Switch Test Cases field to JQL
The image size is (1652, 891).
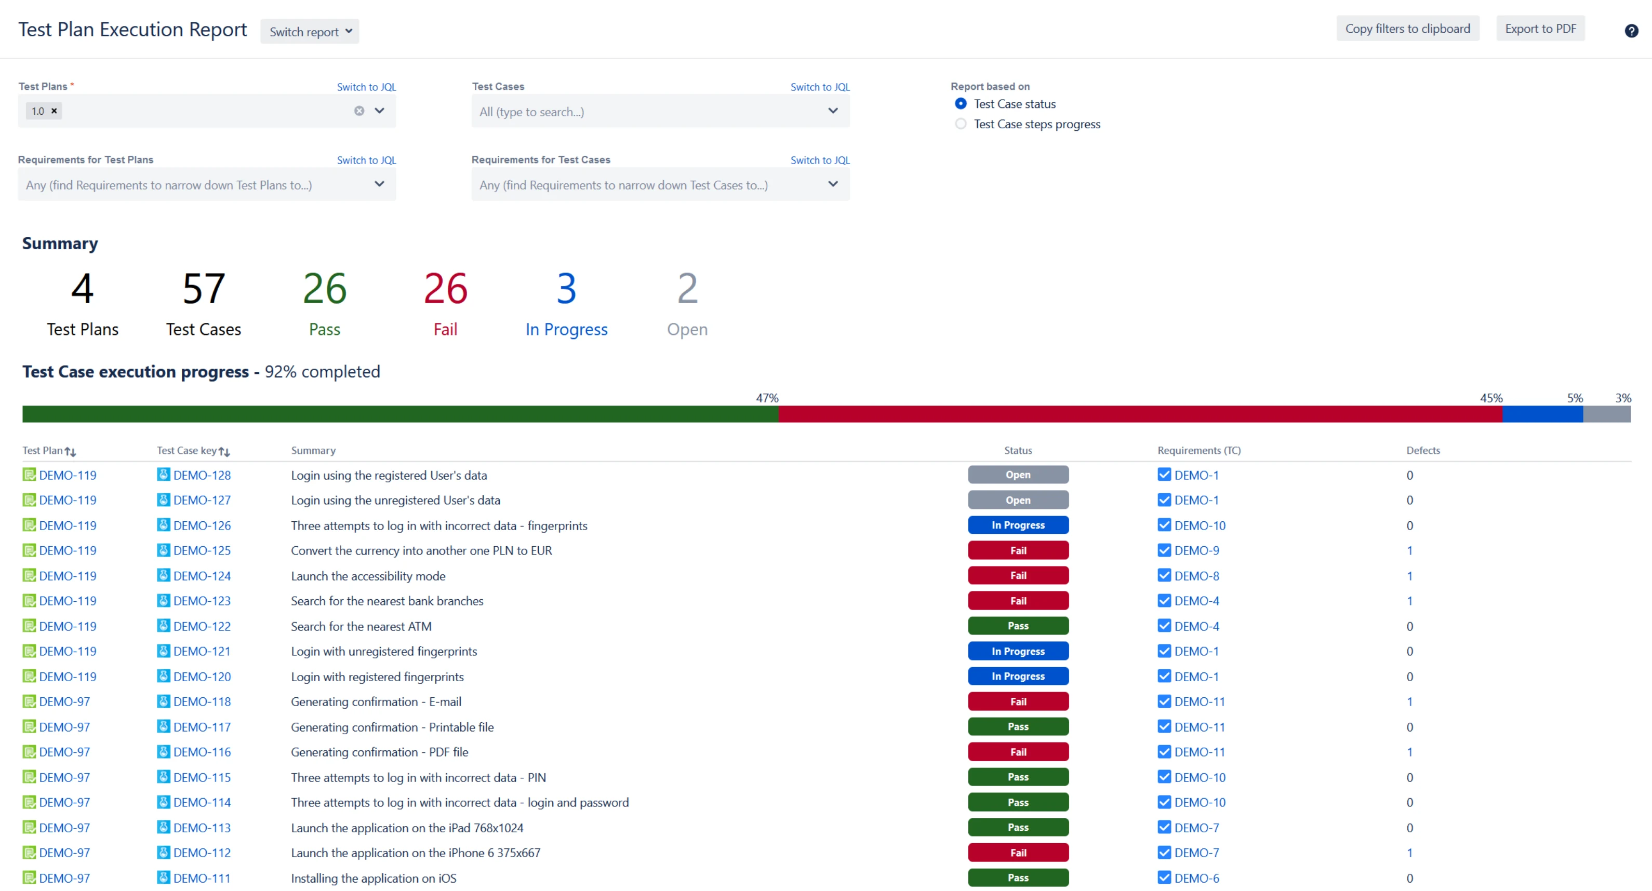coord(820,87)
